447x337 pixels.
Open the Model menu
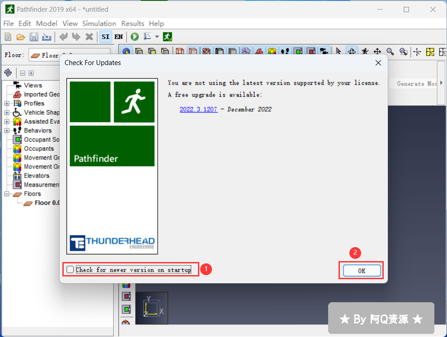pos(47,23)
